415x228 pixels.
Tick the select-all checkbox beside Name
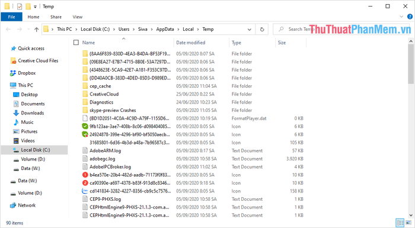(76, 42)
